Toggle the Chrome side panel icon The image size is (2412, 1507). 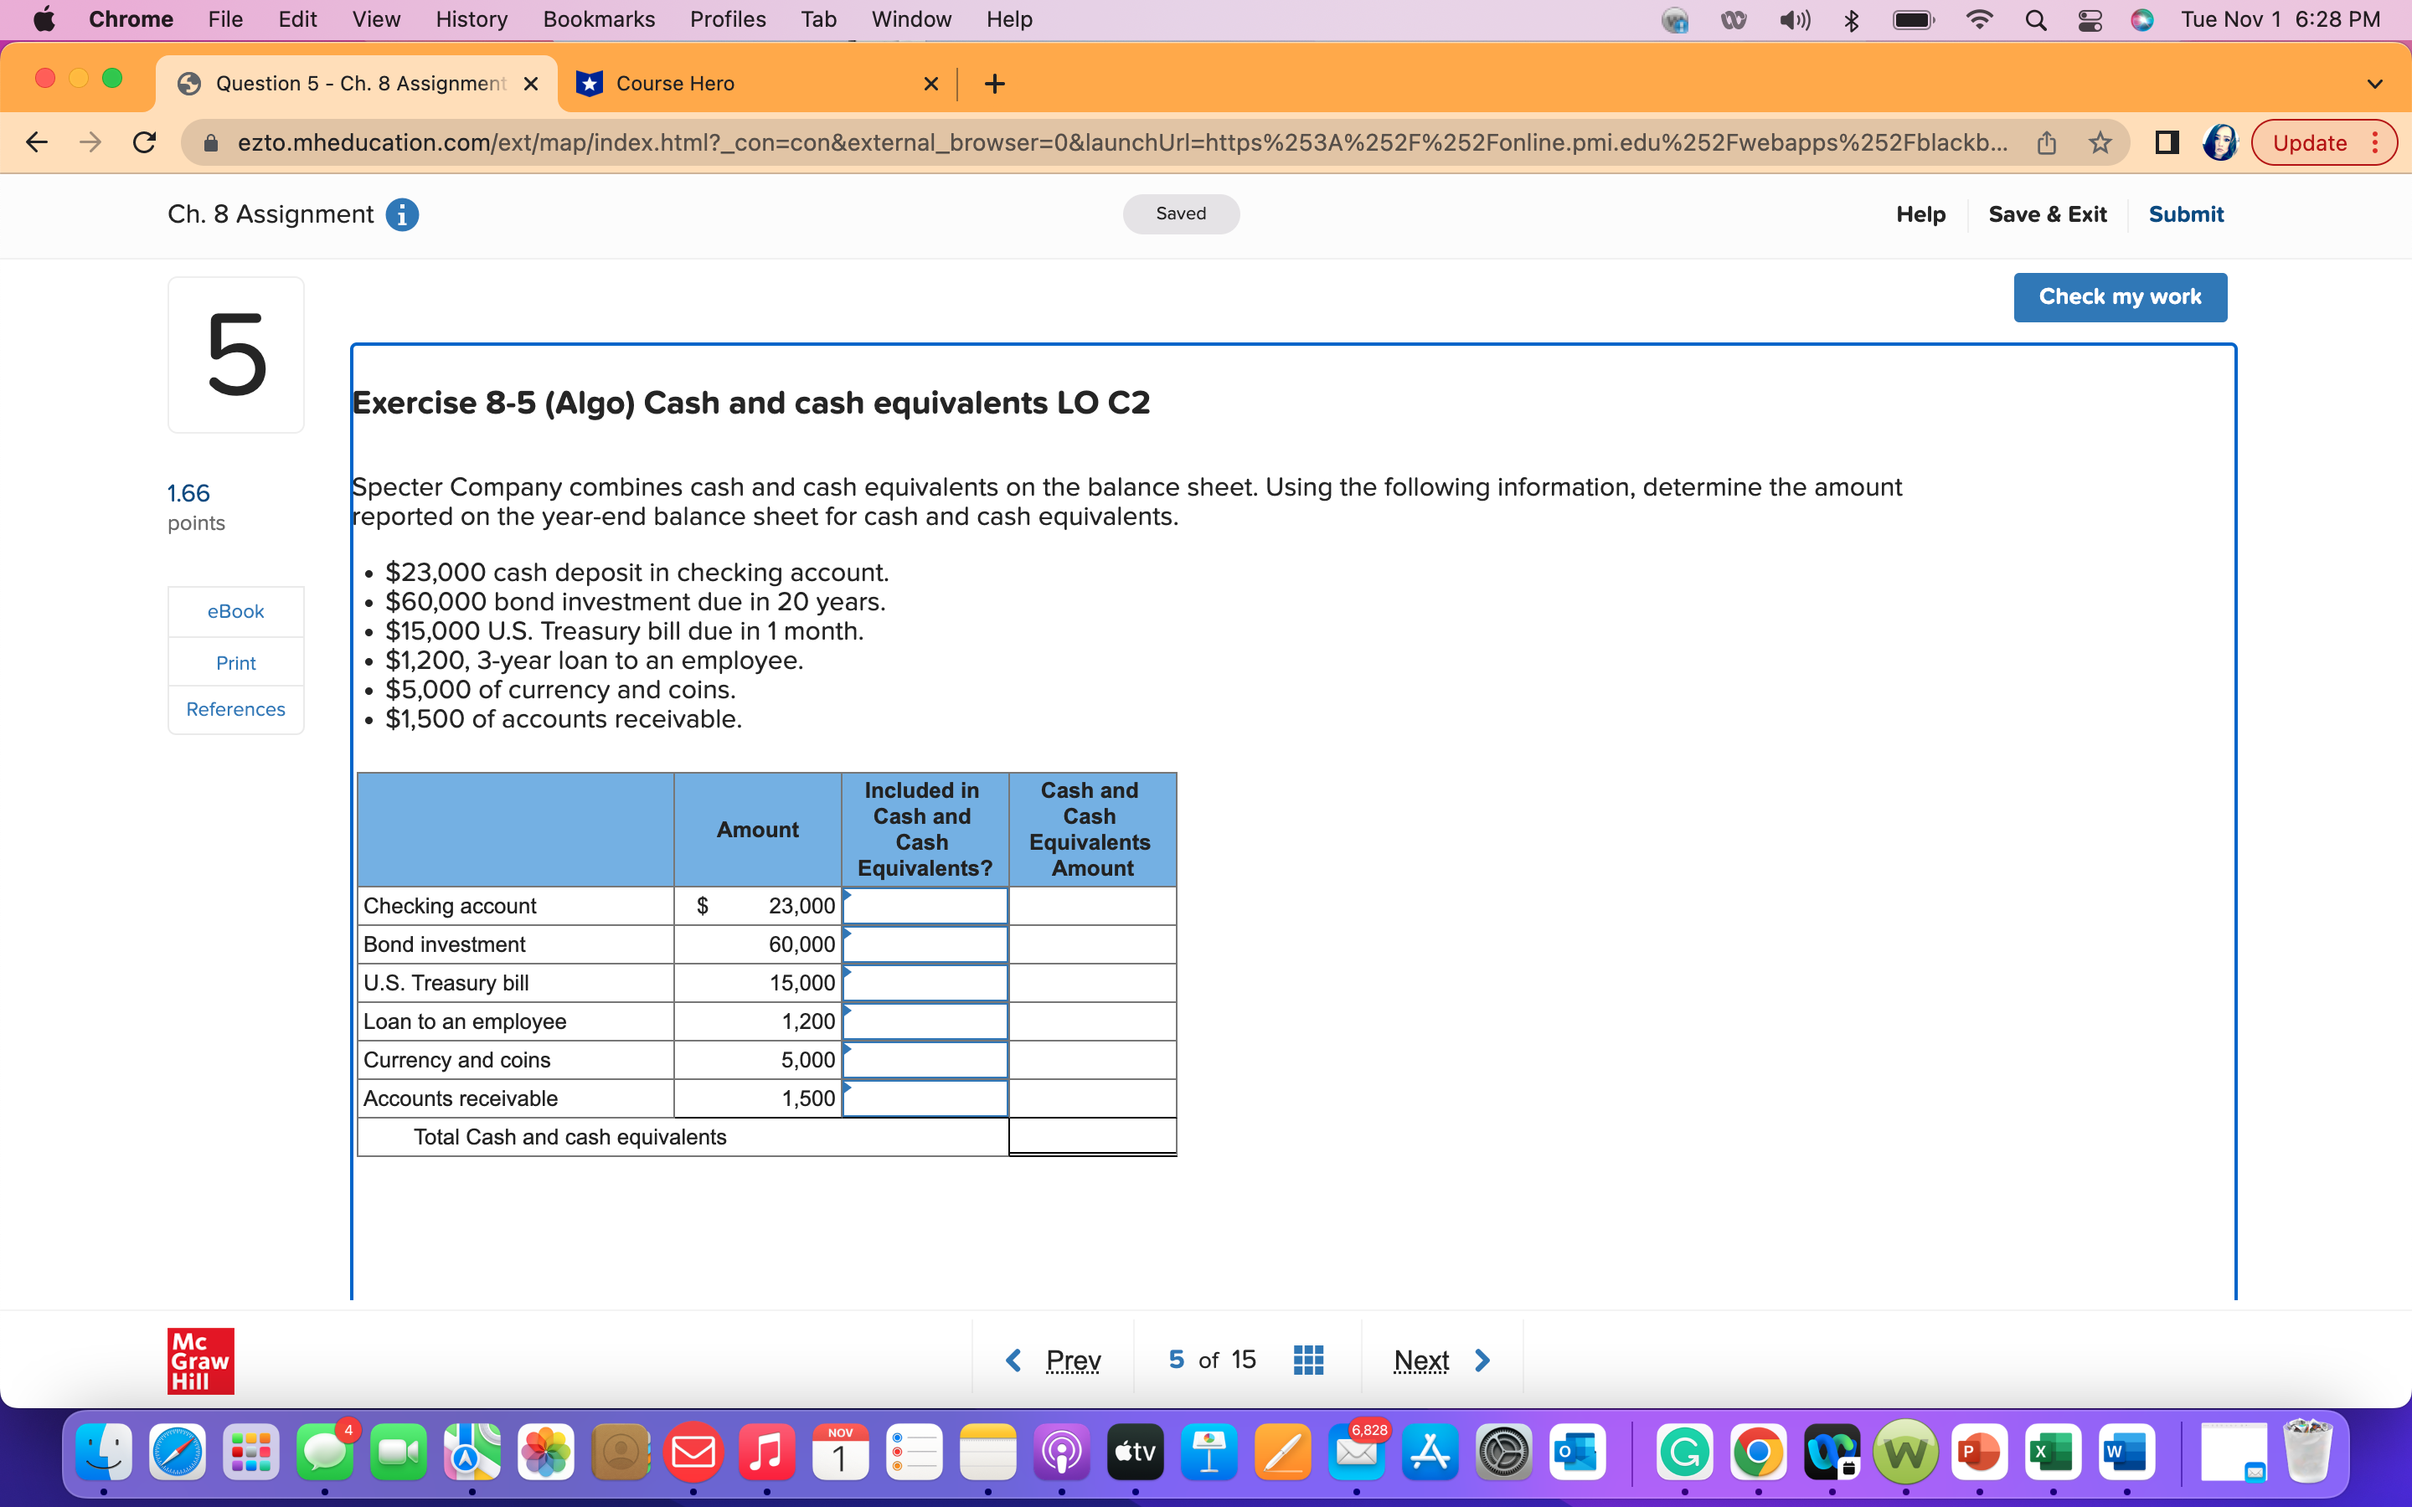(2166, 142)
